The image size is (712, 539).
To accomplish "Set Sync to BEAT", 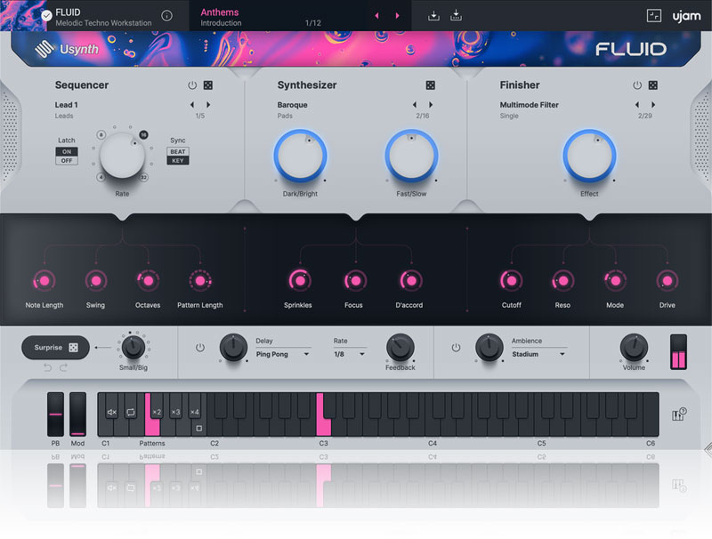I will coord(178,151).
